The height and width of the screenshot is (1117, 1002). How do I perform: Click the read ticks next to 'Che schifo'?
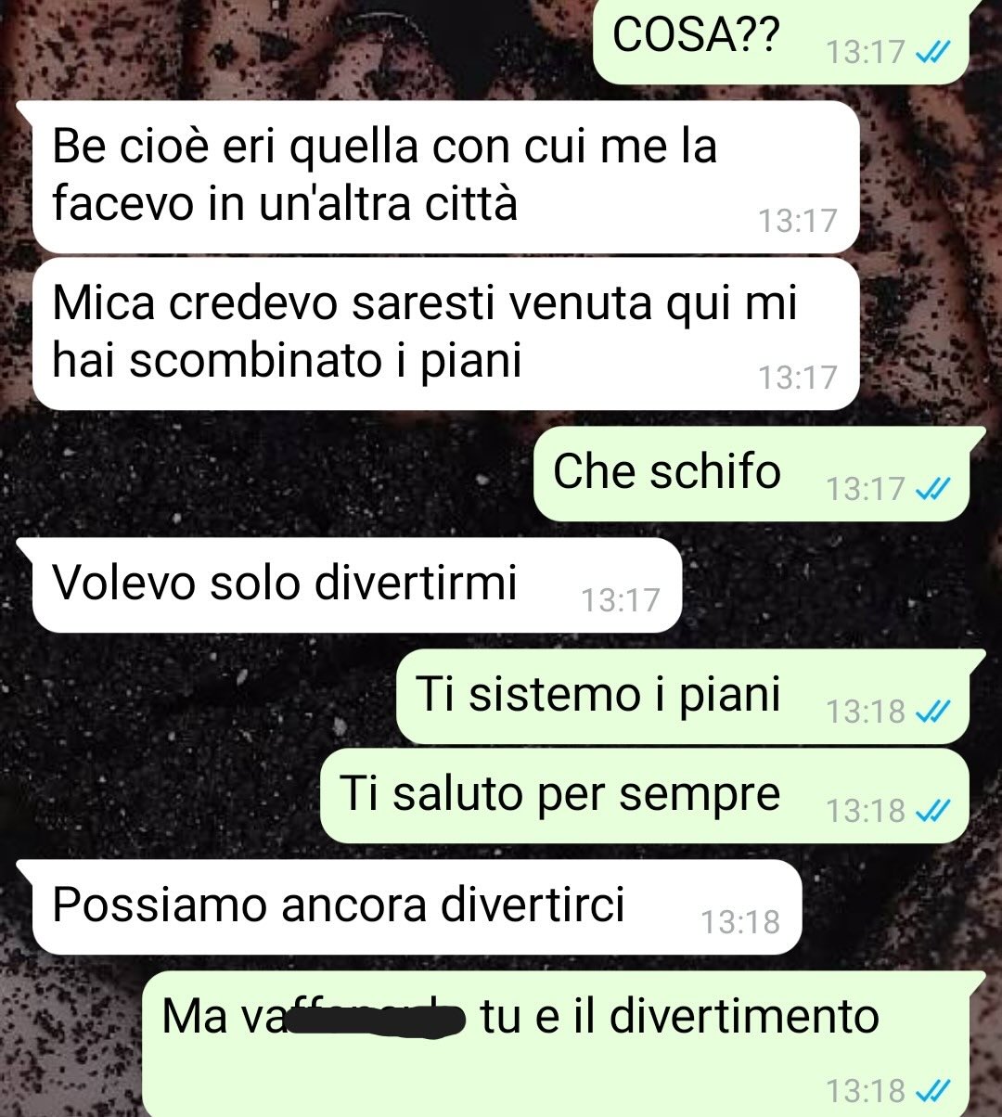pyautogui.click(x=931, y=488)
